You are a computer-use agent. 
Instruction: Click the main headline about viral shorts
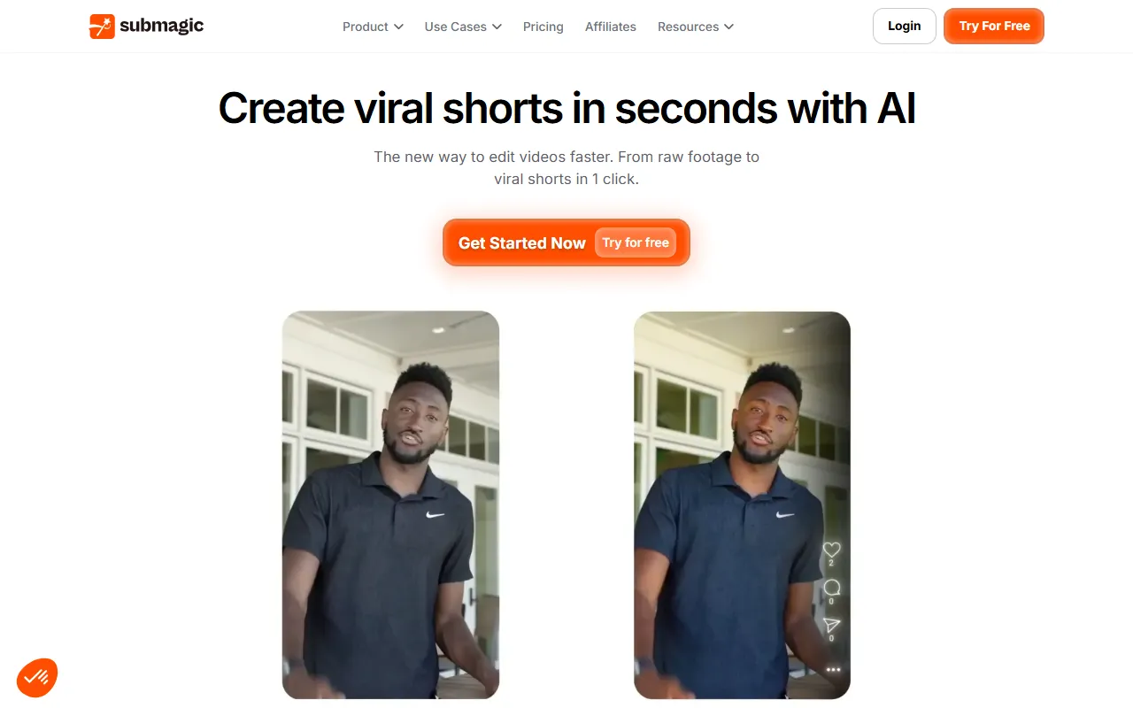pos(566,108)
